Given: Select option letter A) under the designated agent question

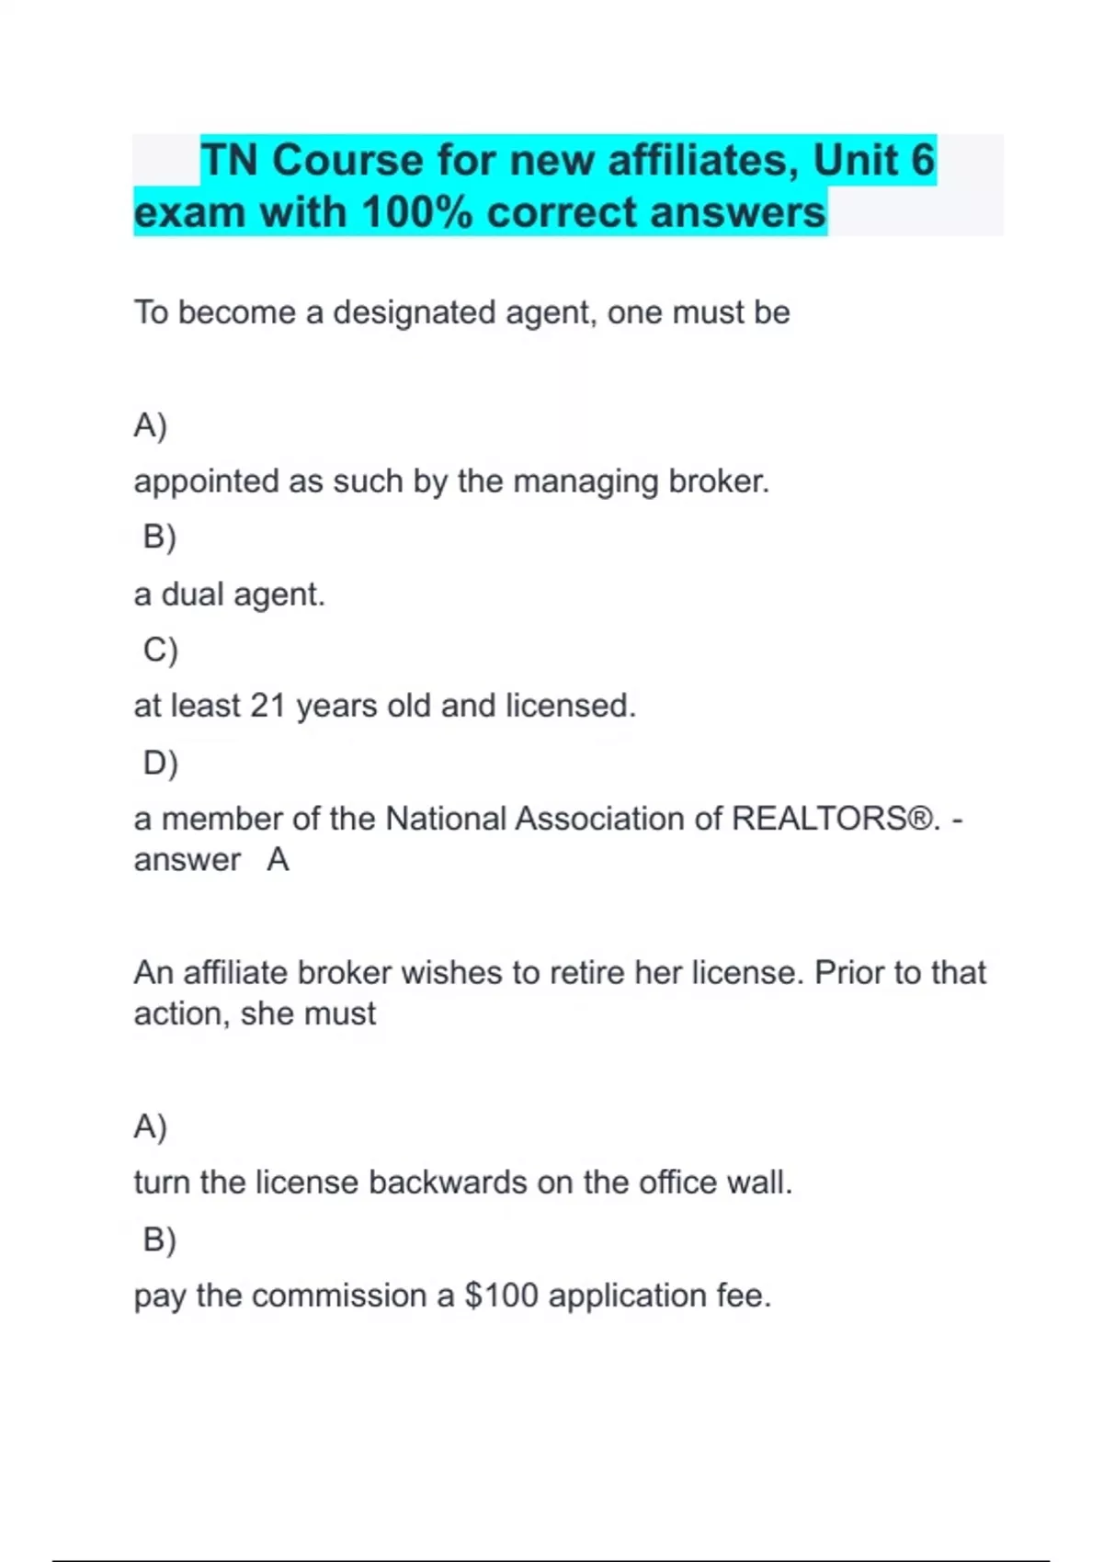Looking at the screenshot, I should click(x=150, y=425).
